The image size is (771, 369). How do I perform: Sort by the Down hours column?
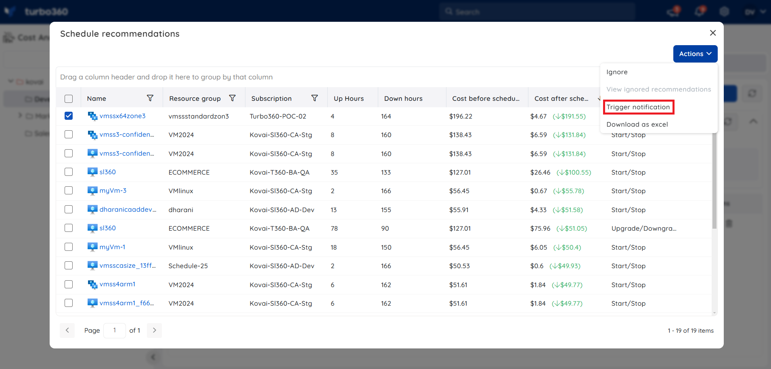click(x=403, y=98)
